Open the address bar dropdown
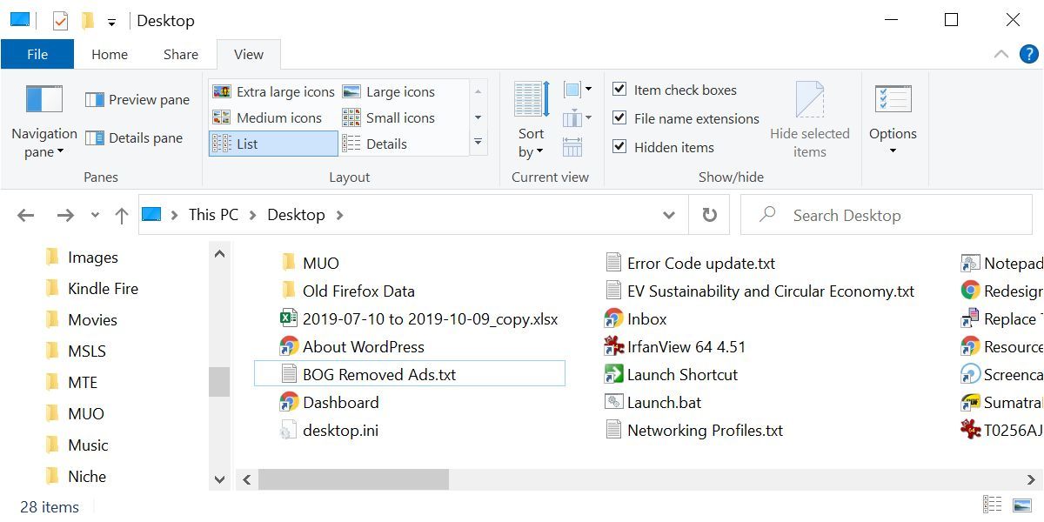The width and height of the screenshot is (1044, 522). 668,215
